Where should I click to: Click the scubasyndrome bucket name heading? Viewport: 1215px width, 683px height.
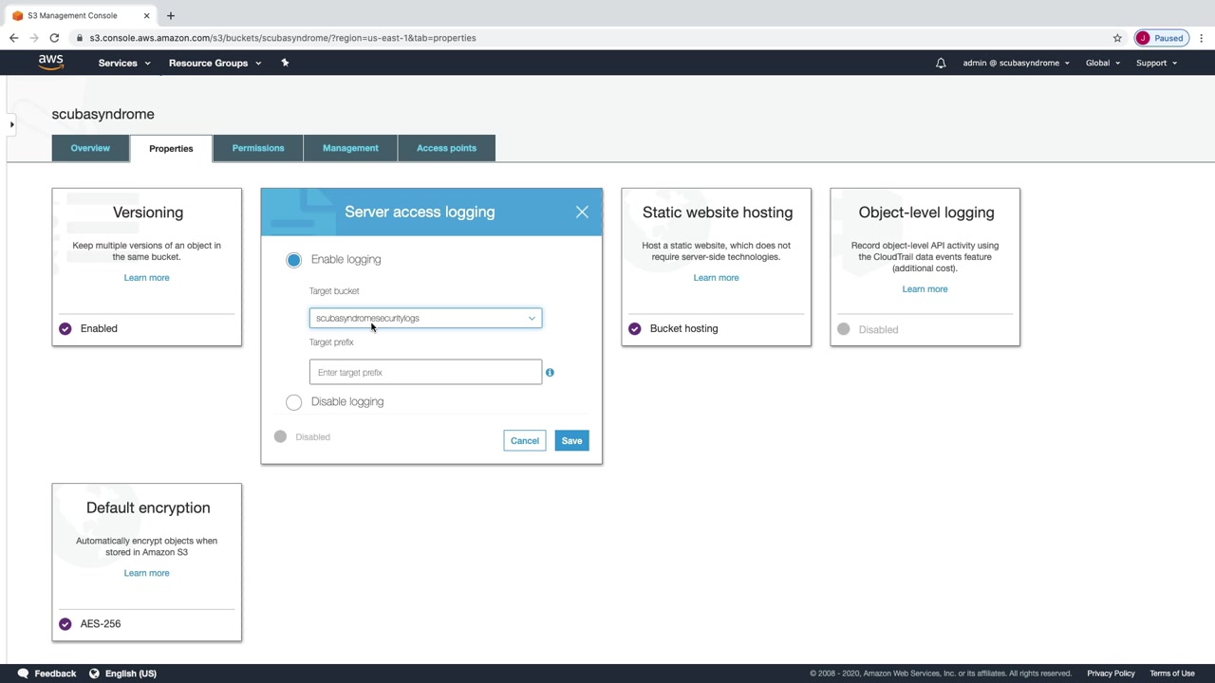pos(103,114)
